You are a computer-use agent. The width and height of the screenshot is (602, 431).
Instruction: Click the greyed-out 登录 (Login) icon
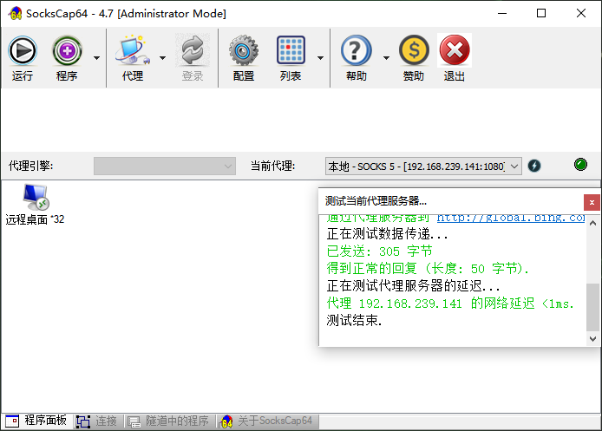[x=193, y=50]
